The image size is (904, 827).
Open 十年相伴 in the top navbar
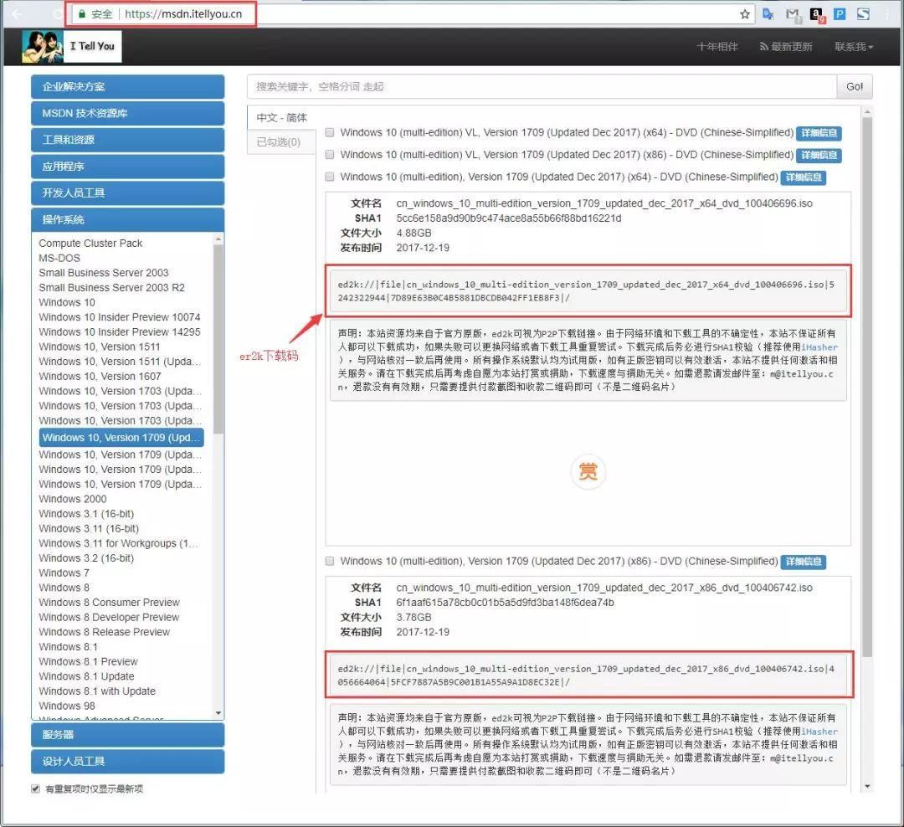pyautogui.click(x=717, y=47)
